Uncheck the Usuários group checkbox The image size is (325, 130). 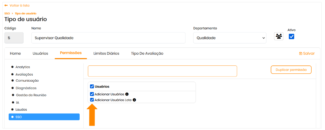click(x=92, y=87)
